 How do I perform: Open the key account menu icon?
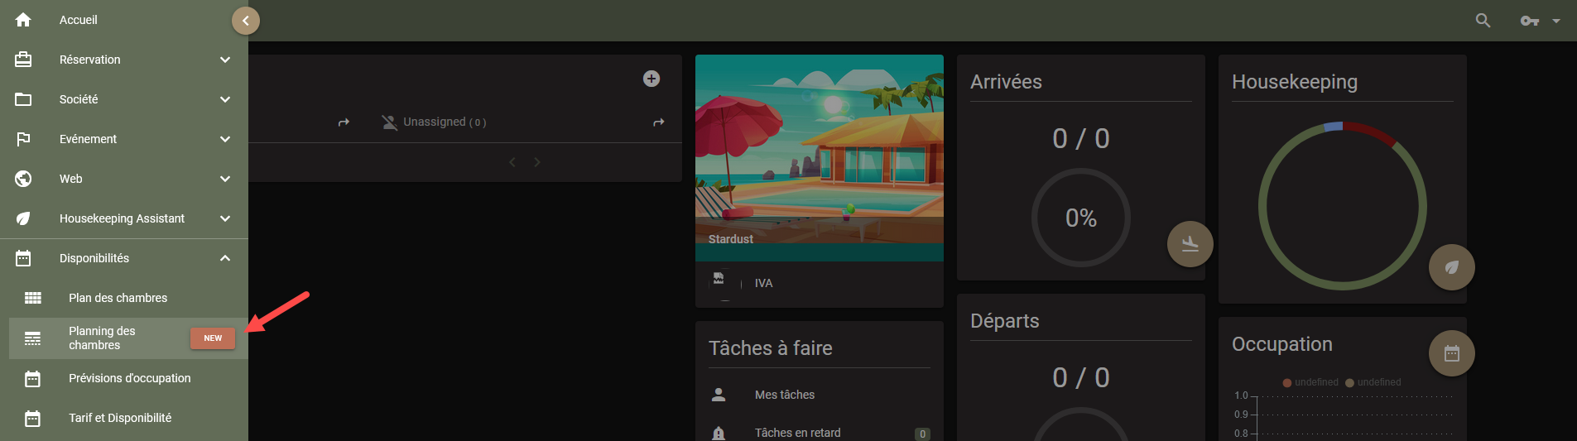point(1530,21)
